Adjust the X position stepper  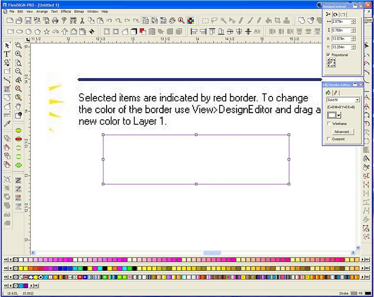click(x=353, y=39)
